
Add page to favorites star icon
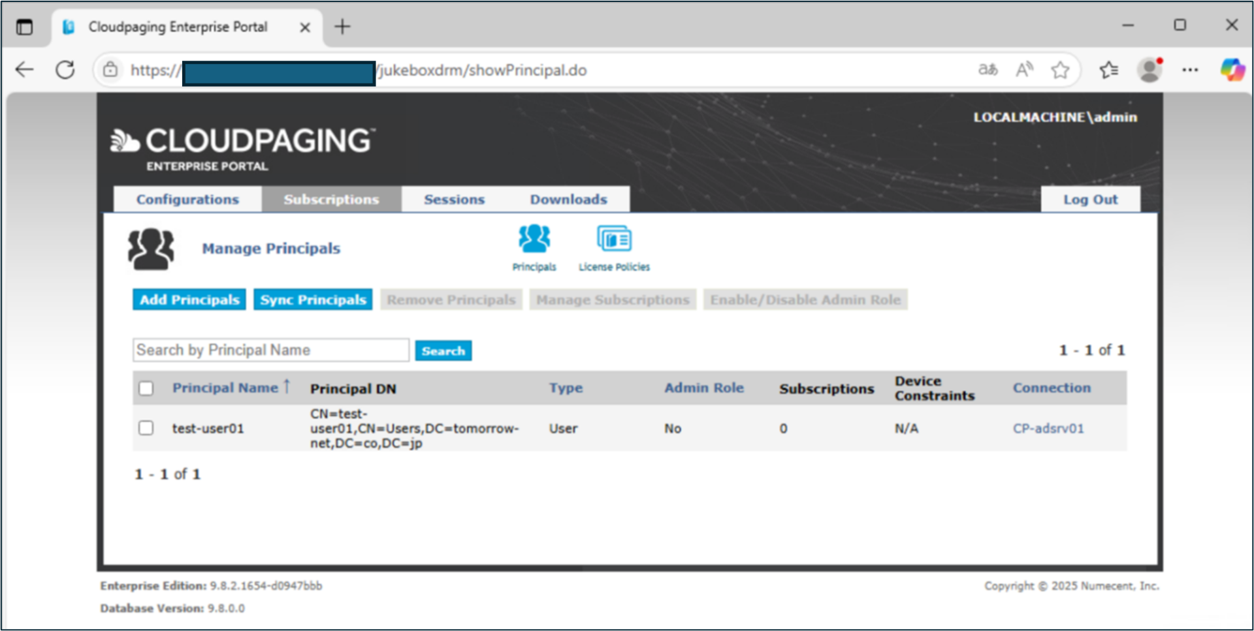pyautogui.click(x=1060, y=70)
